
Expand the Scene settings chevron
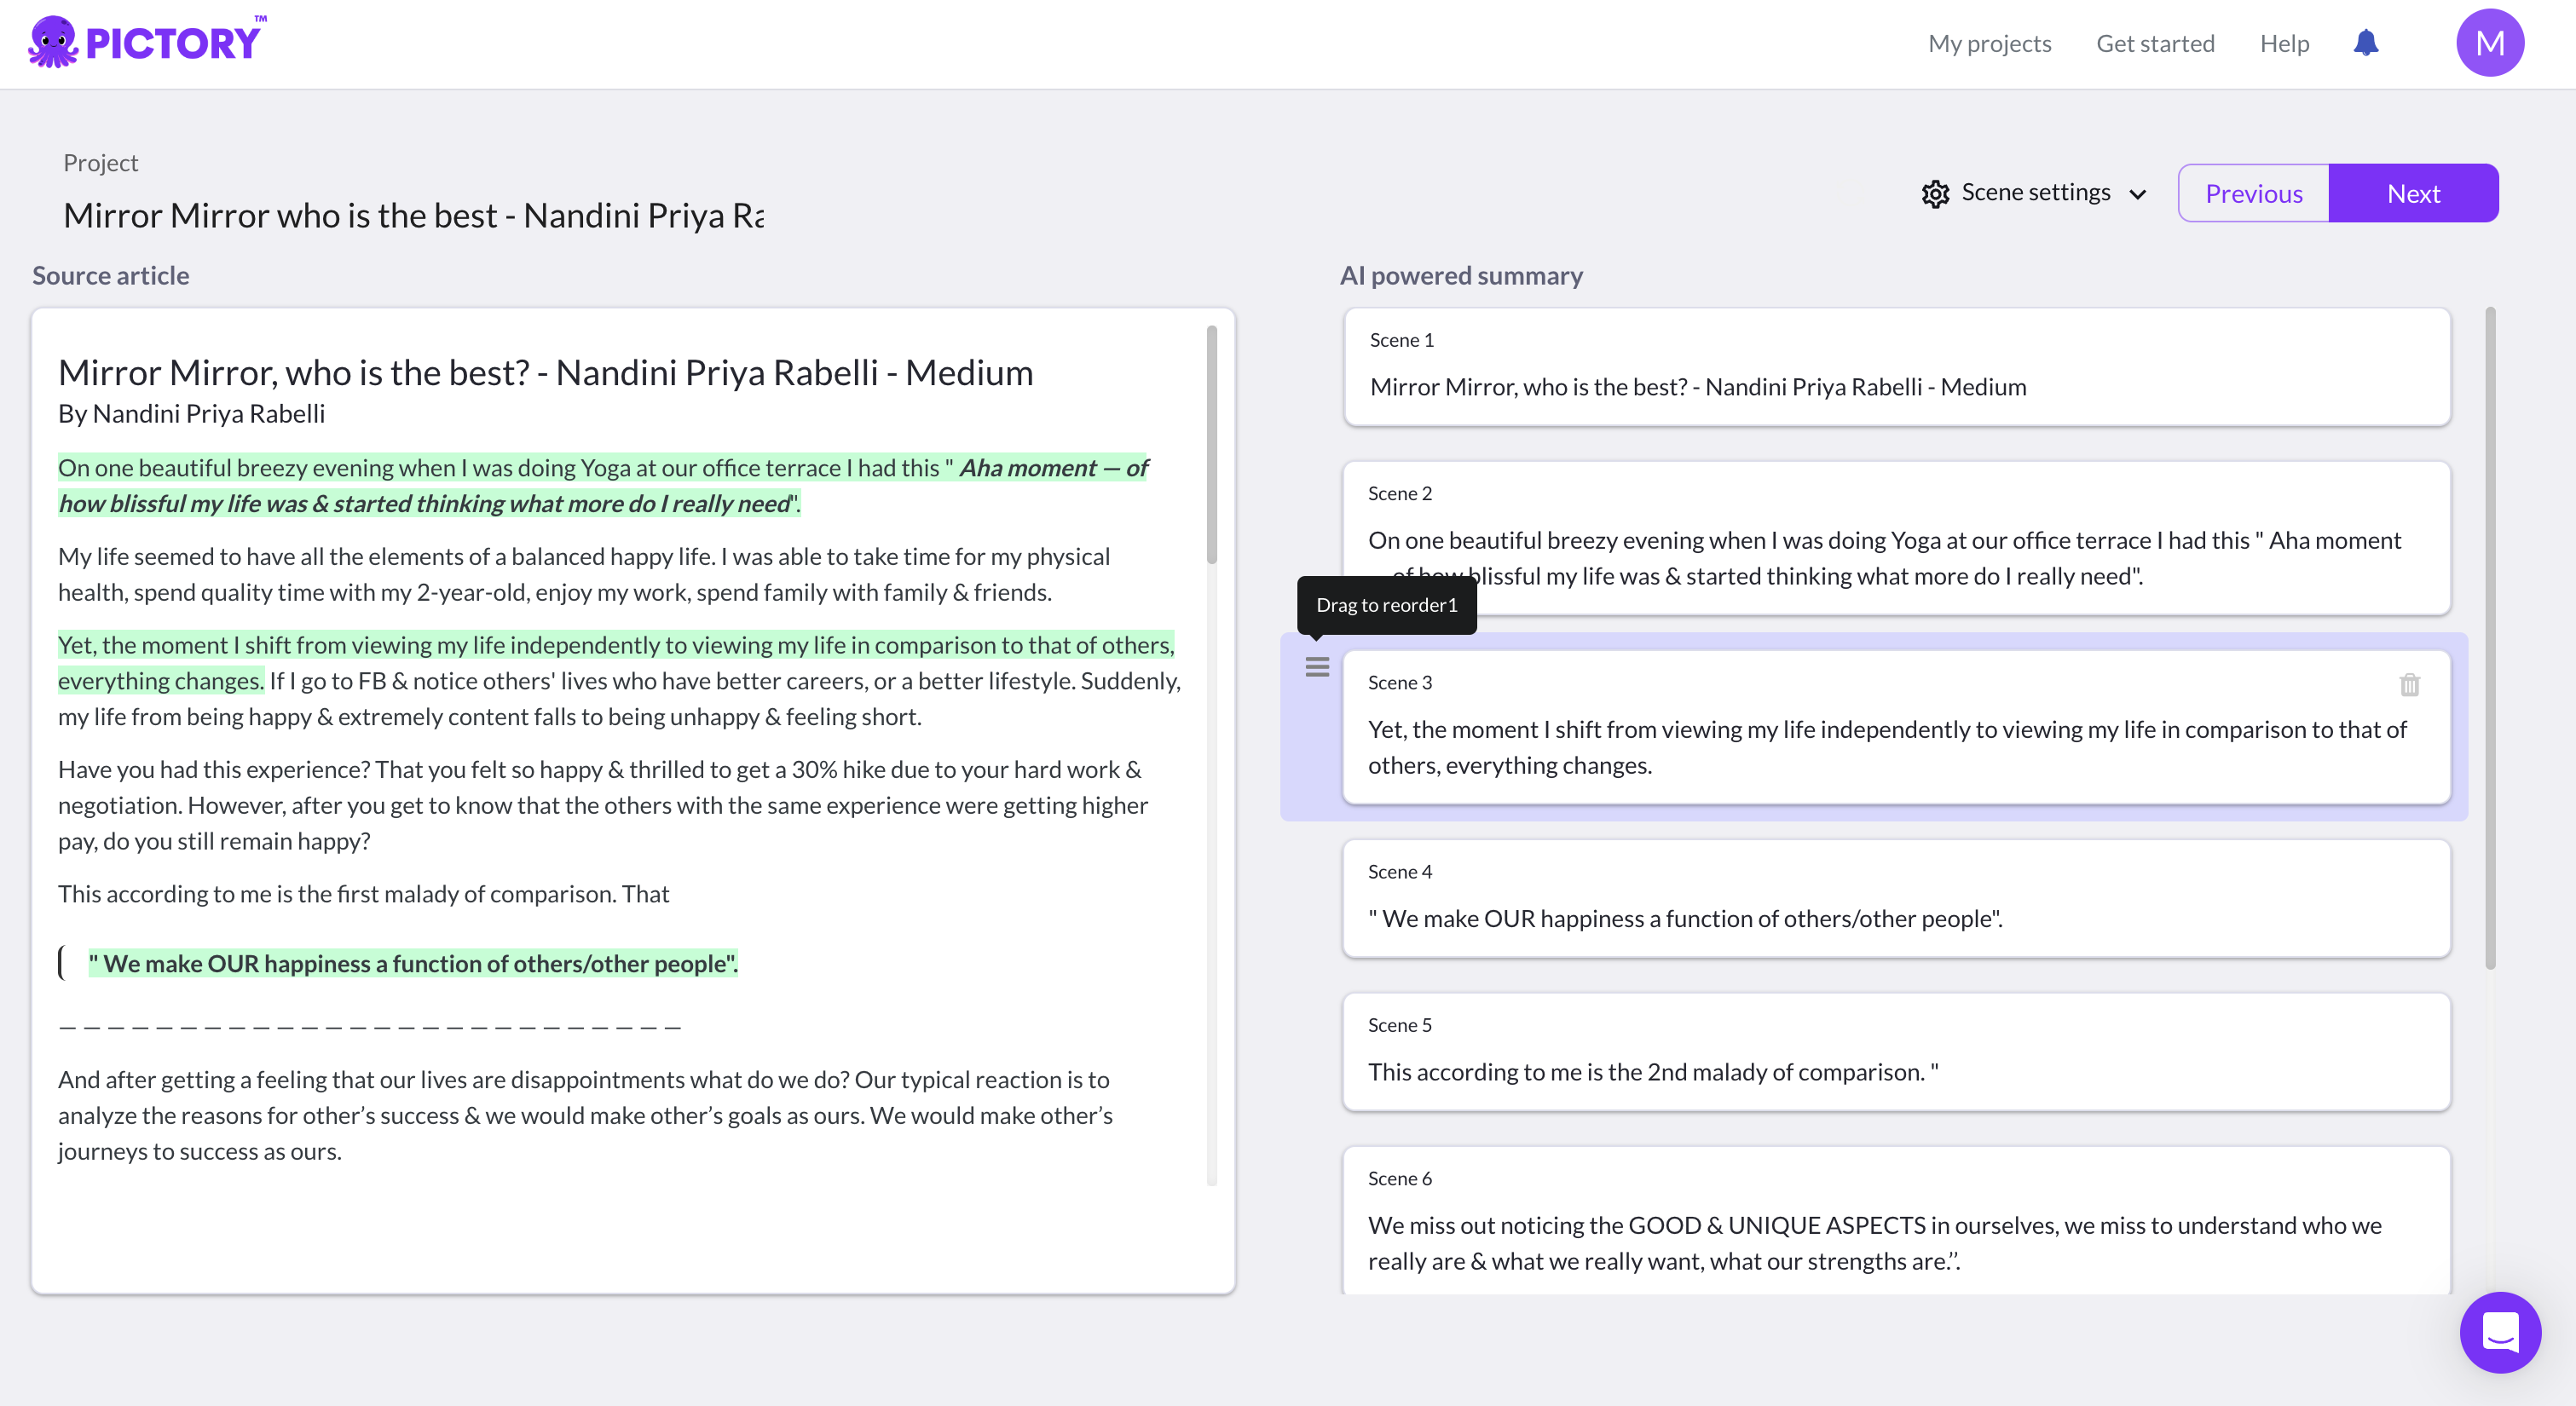point(2138,194)
